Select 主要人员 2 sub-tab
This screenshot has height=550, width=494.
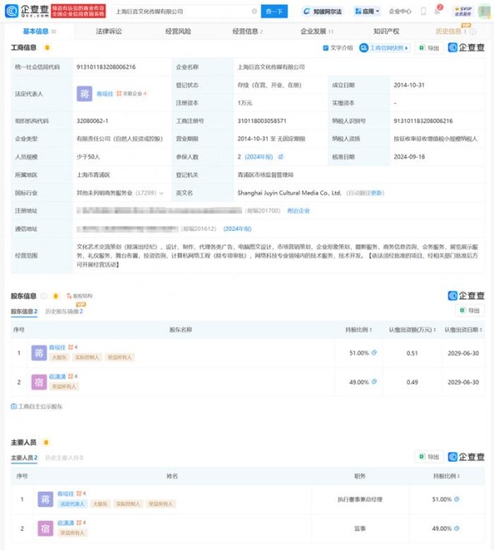click(x=24, y=458)
